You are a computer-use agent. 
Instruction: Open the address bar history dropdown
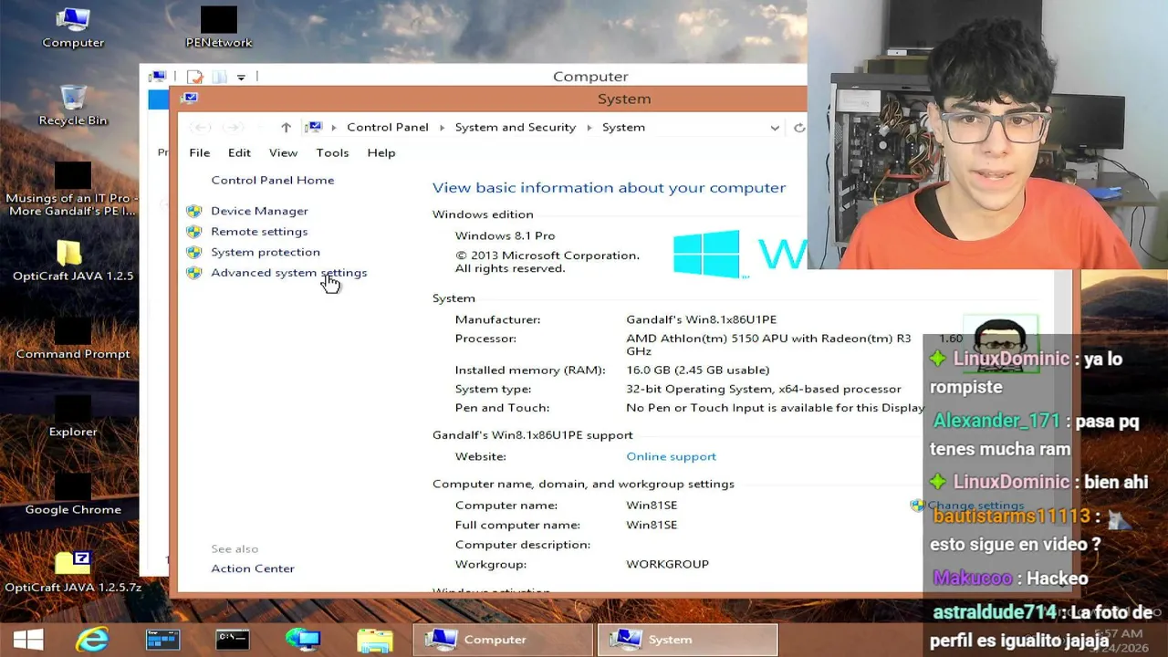(x=775, y=128)
